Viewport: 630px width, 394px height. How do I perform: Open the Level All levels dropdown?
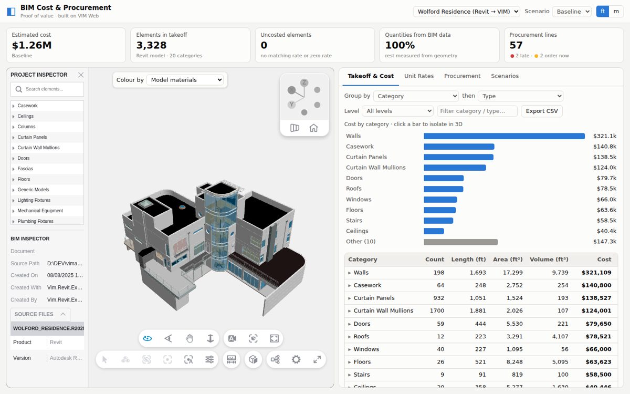click(397, 111)
